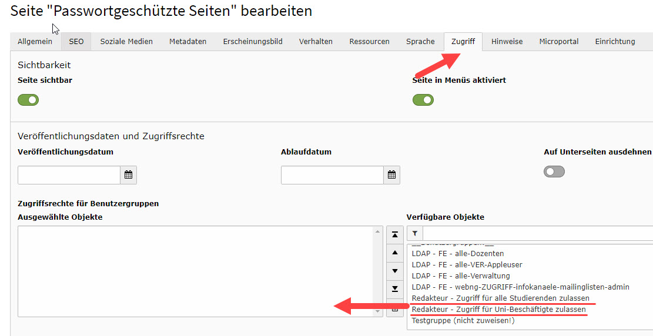The image size is (653, 336).
Task: Move selected item down one position
Action: (x=395, y=271)
